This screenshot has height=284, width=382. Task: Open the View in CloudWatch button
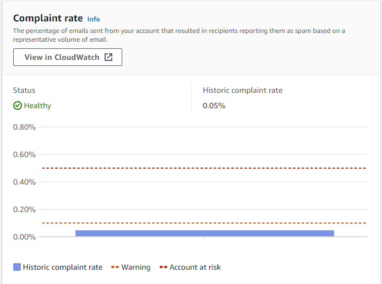coord(67,57)
